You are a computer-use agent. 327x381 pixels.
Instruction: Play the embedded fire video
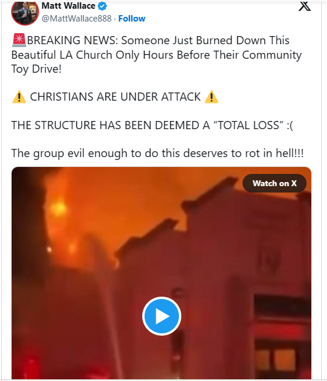tap(161, 316)
